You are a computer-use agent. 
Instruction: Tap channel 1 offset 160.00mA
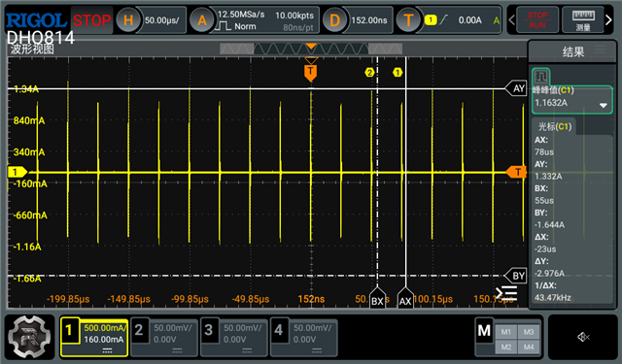pyautogui.click(x=104, y=340)
